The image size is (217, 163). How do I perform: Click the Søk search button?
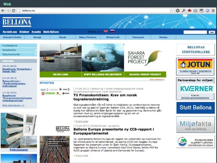(212, 32)
